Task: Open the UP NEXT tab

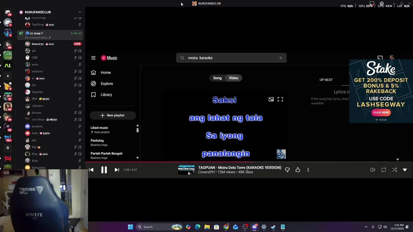Action: (x=326, y=80)
